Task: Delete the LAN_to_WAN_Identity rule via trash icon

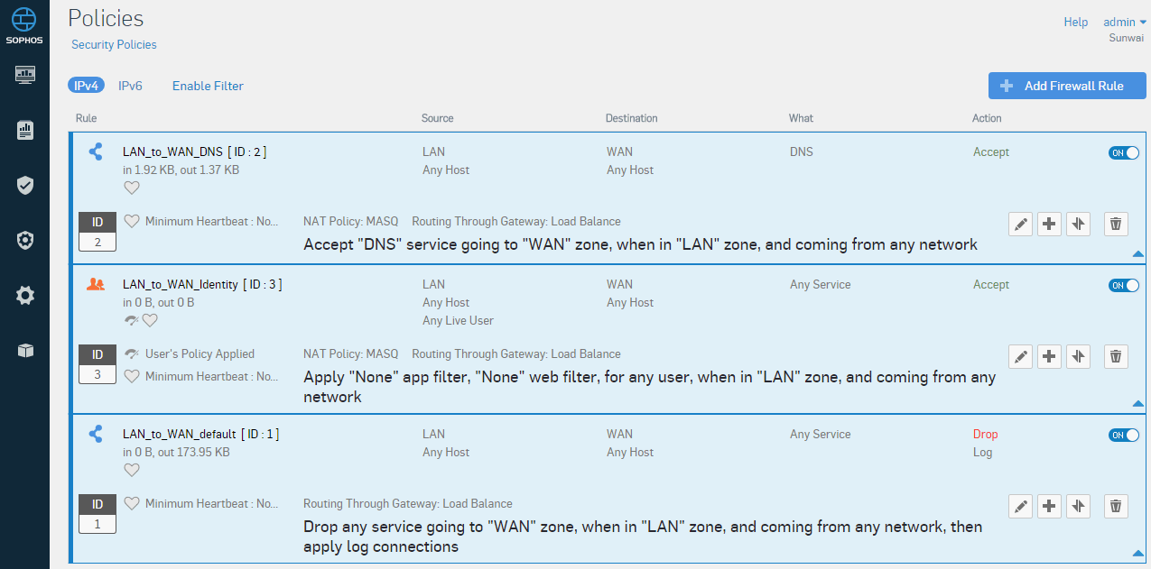Action: pos(1116,357)
